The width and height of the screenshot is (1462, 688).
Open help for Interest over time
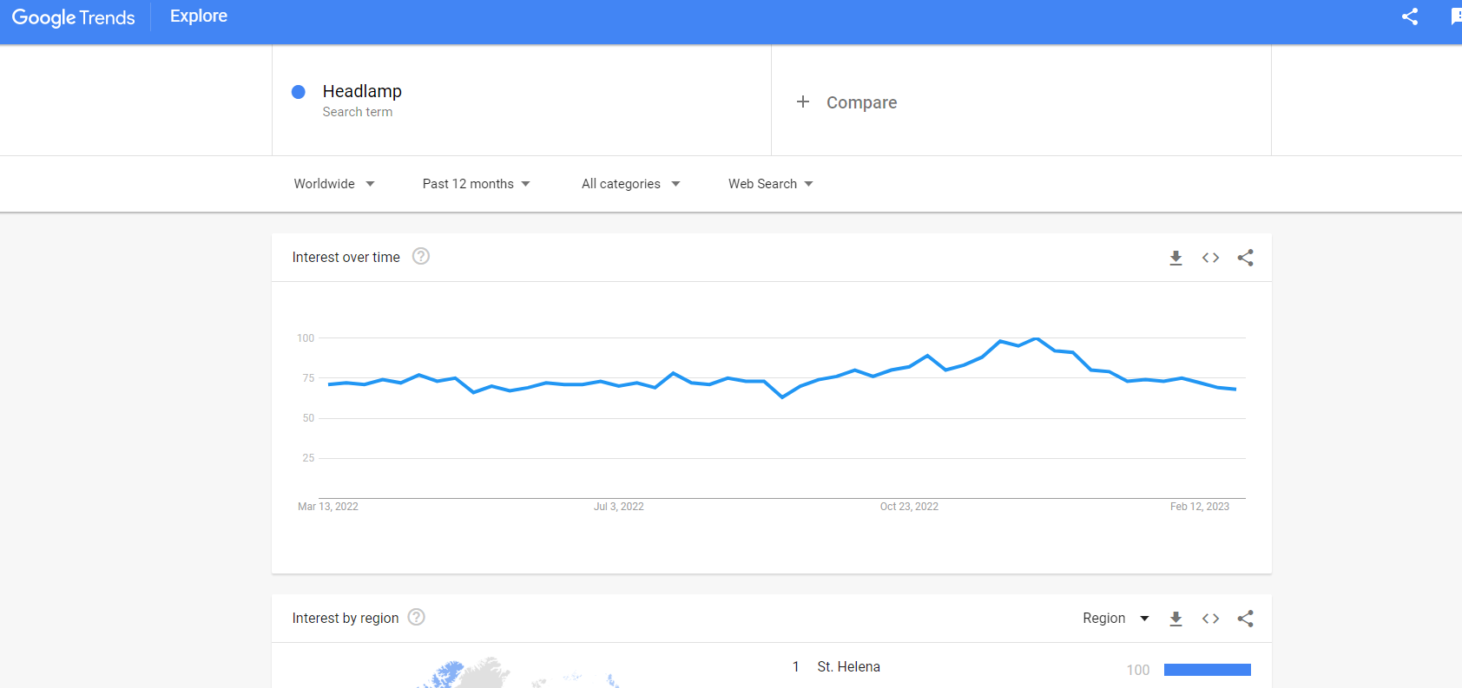click(x=421, y=256)
